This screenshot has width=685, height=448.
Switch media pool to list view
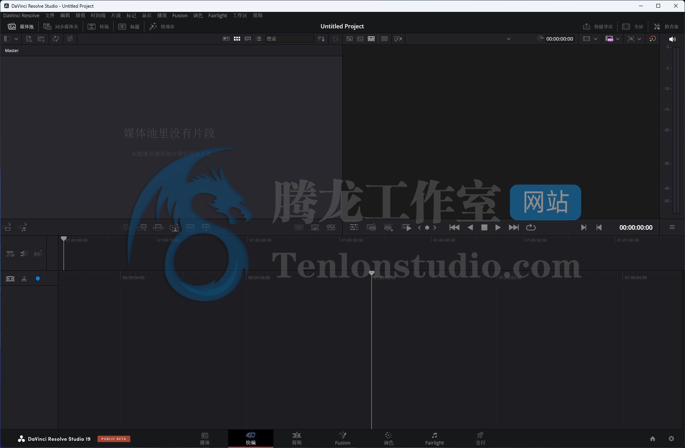258,39
